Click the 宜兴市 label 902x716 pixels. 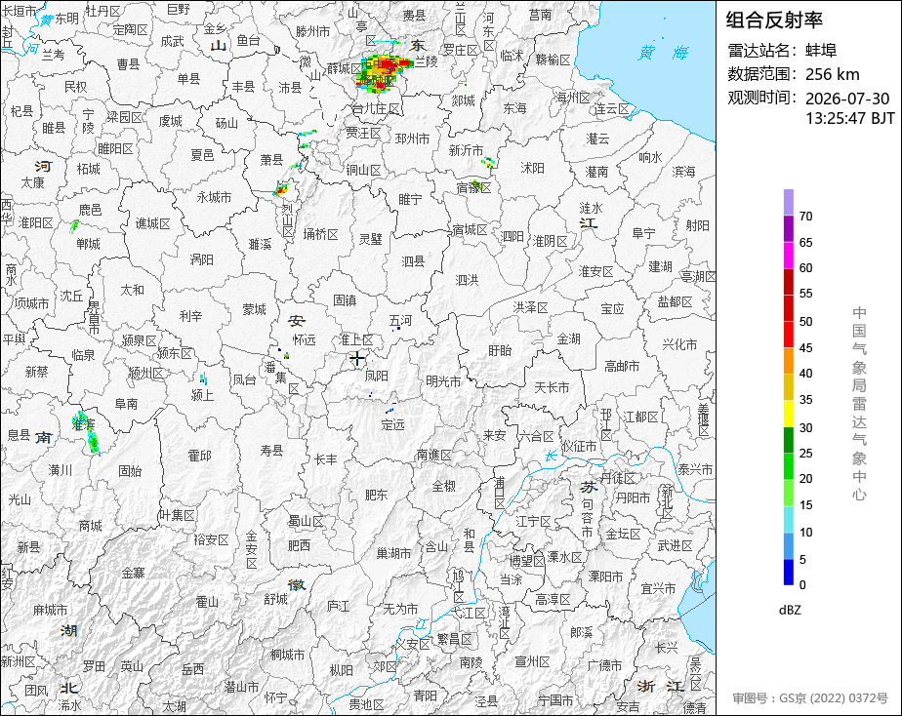coord(659,589)
